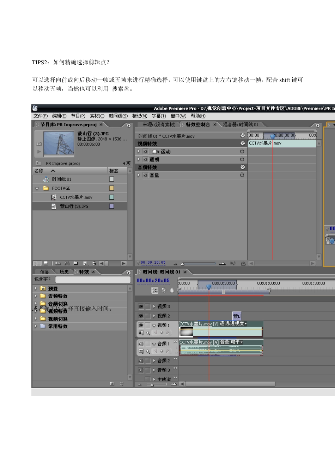Open the 素材(C) menu
335x475 pixels.
(x=97, y=116)
